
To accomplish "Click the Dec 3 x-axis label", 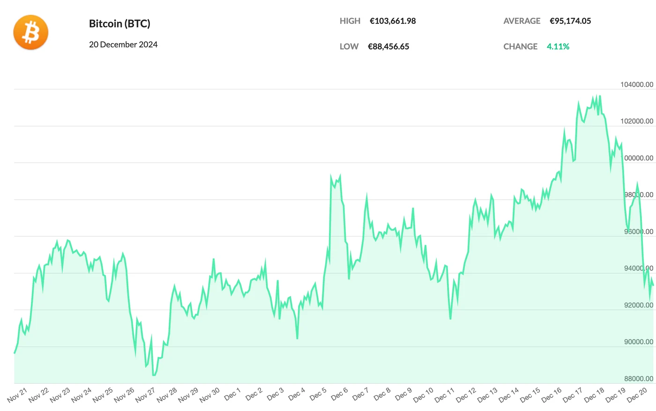I will point(275,394).
